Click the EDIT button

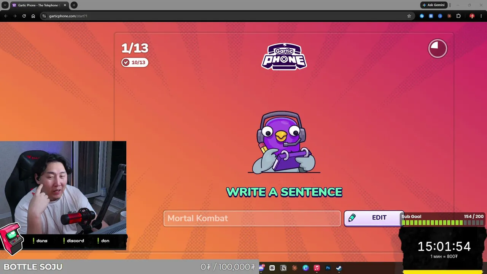click(x=374, y=218)
